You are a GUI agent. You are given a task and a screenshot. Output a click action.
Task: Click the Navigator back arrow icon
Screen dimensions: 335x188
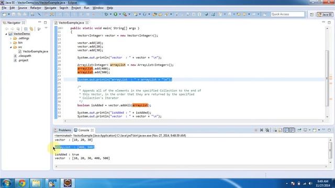pyautogui.click(x=7, y=29)
